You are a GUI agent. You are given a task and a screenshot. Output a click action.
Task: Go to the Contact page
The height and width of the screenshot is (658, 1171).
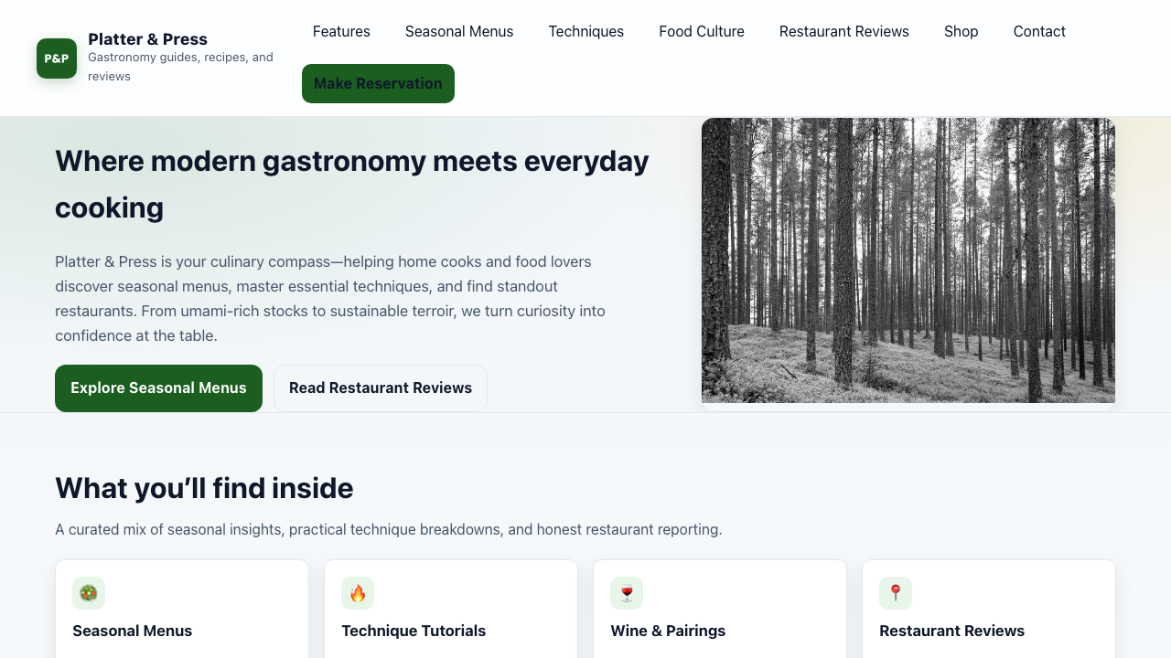1039,31
